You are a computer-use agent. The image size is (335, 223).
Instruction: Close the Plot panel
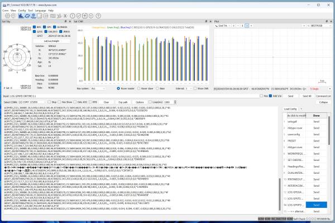point(331,21)
